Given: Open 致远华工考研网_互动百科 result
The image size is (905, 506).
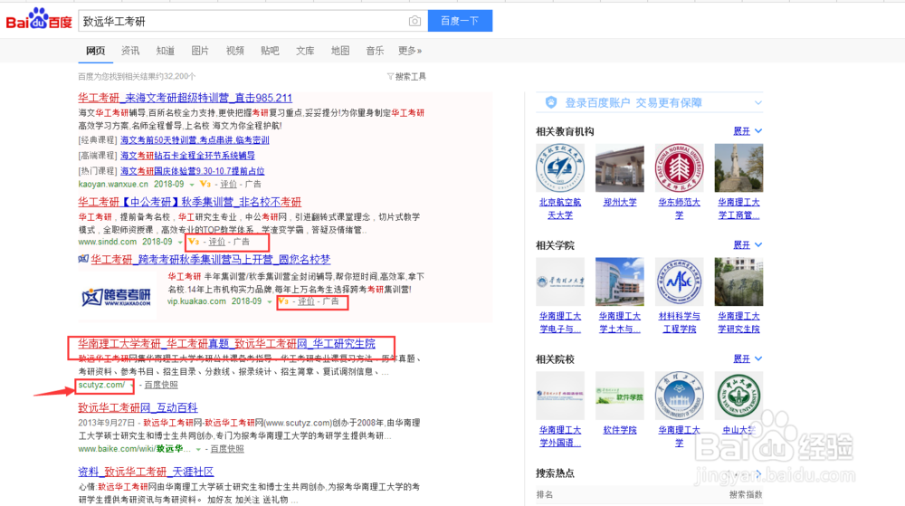Looking at the screenshot, I should (138, 408).
